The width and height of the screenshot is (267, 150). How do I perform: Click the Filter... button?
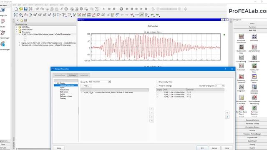click(86, 86)
